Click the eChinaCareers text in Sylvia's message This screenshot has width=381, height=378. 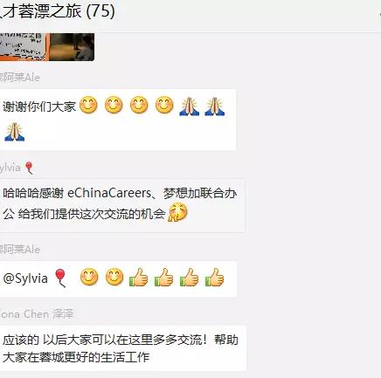coord(109,193)
